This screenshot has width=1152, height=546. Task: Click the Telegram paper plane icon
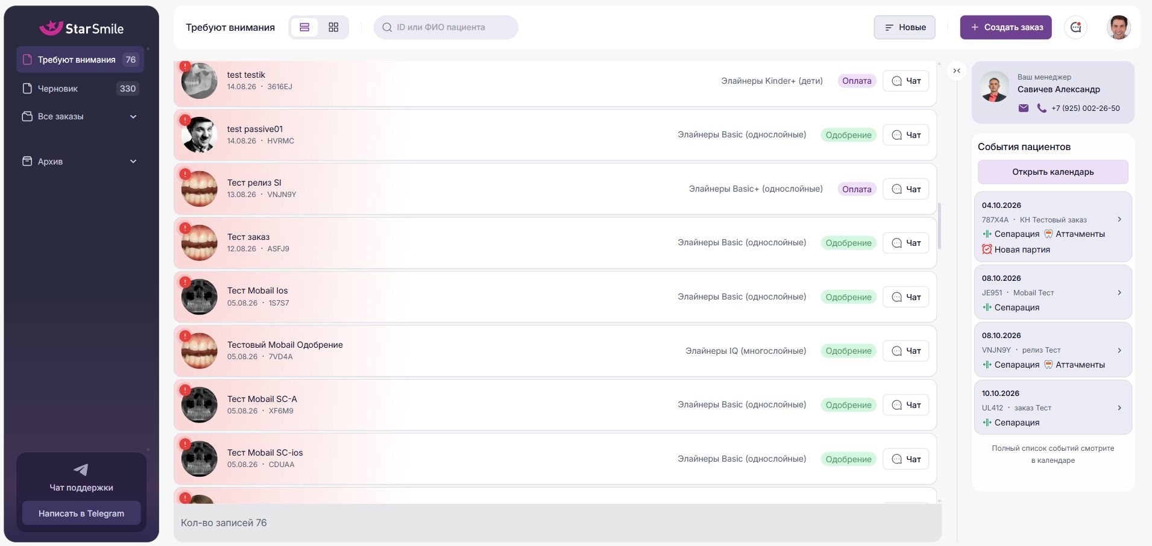[81, 469]
